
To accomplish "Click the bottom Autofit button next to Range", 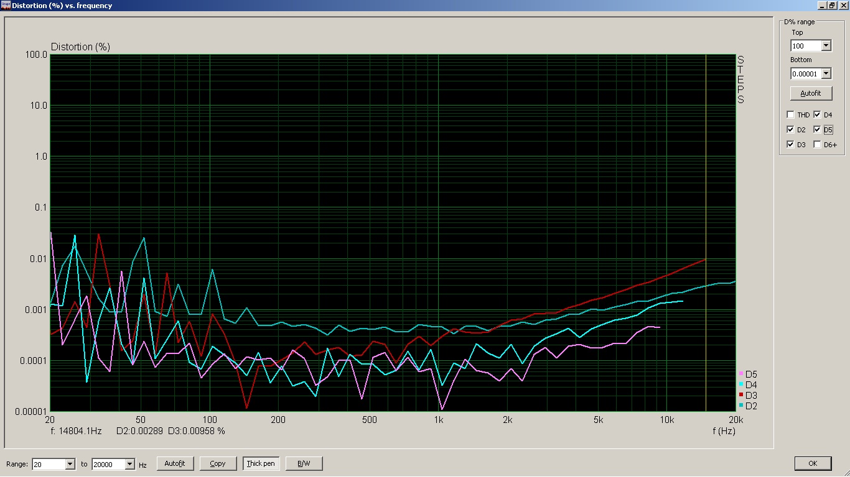I will pos(175,463).
